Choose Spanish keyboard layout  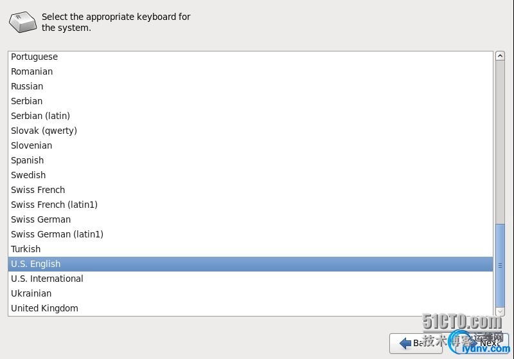(x=27, y=160)
